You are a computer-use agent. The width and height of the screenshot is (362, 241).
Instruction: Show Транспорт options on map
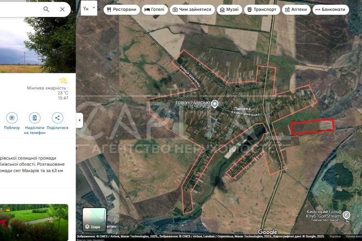coord(262,10)
